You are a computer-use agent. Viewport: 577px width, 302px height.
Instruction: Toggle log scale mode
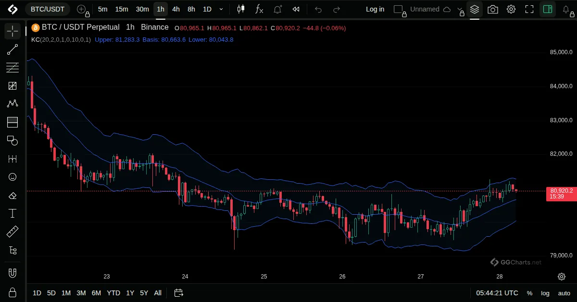pyautogui.click(x=545, y=293)
